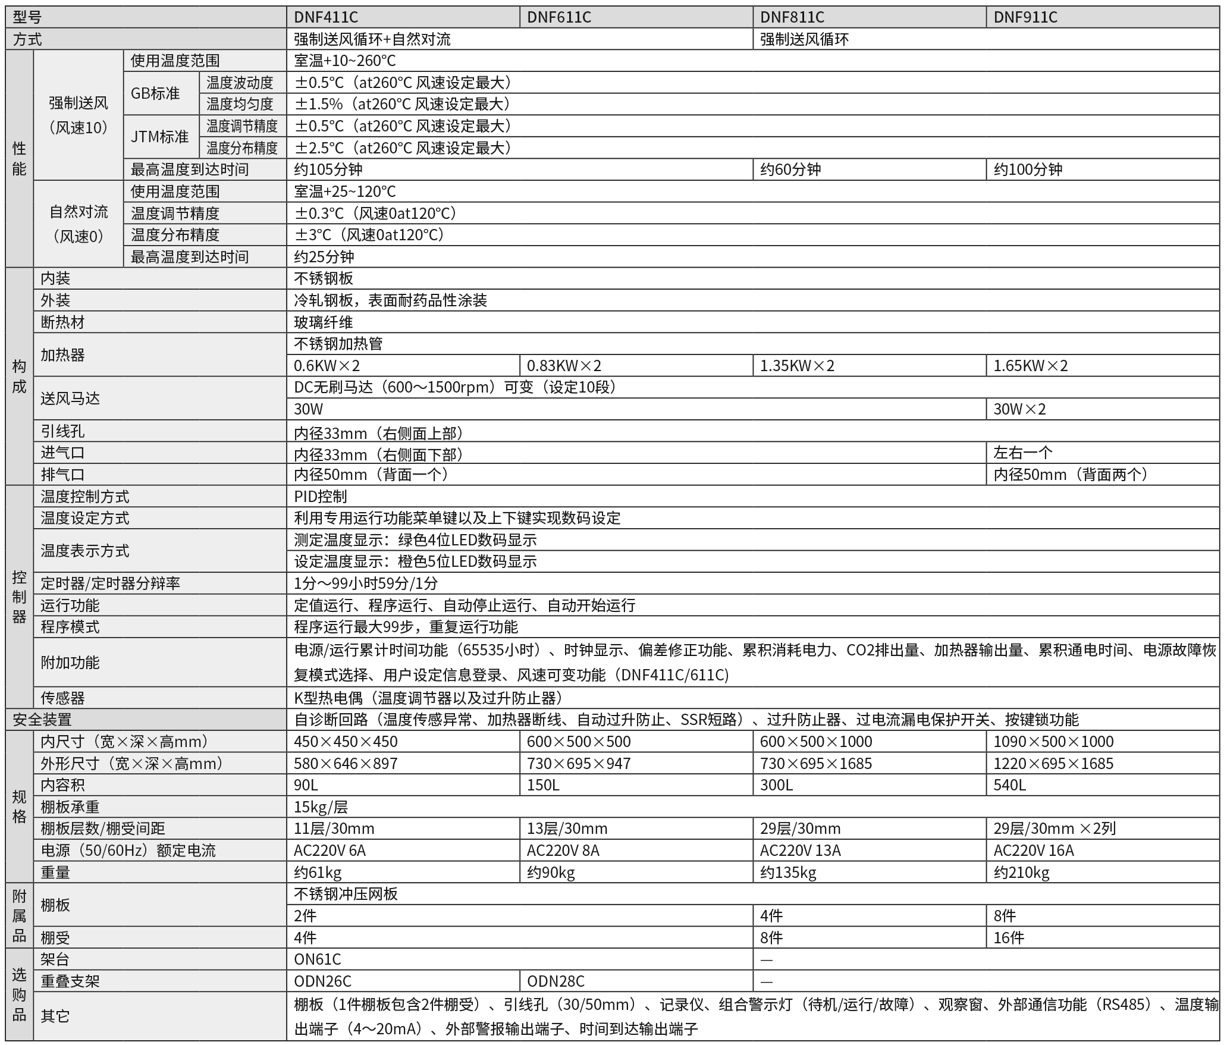Click the AC220V 6A power cell

click(403, 851)
